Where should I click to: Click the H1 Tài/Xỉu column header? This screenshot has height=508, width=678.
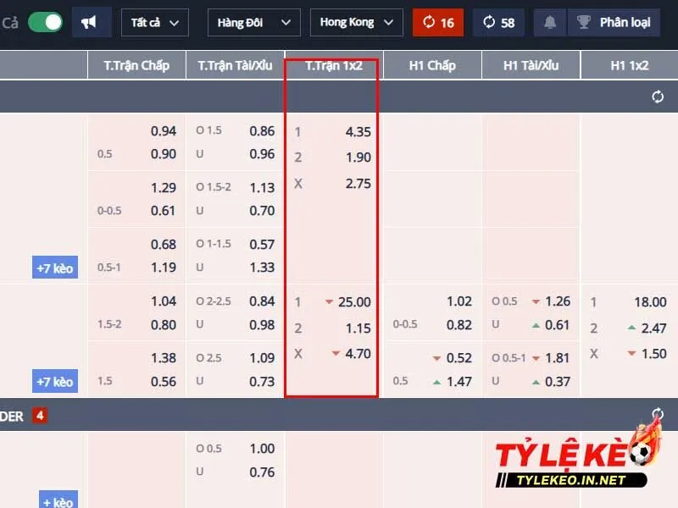pyautogui.click(x=531, y=65)
